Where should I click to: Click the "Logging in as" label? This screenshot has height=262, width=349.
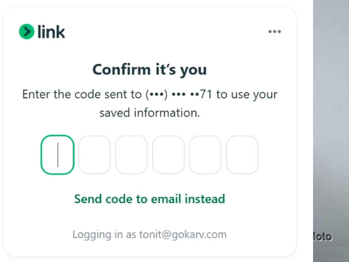(104, 235)
